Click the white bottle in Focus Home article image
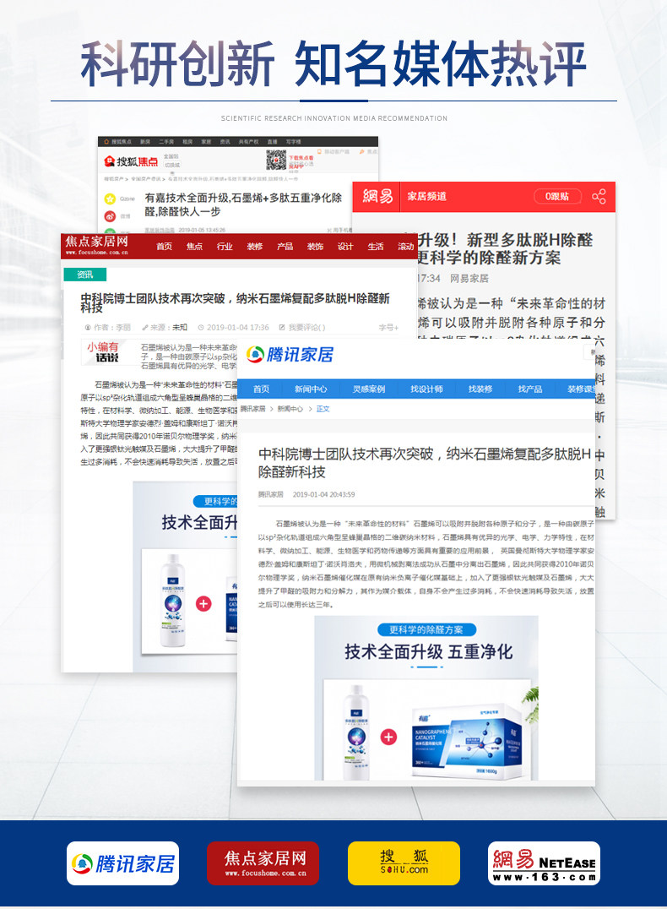This screenshot has height=909, width=667. pyautogui.click(x=172, y=601)
